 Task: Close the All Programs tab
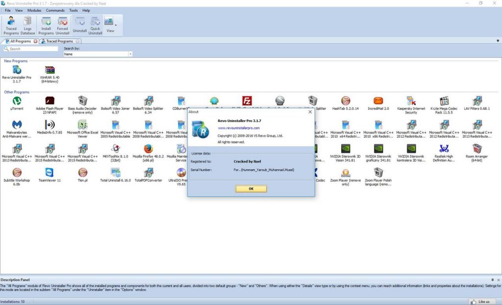click(35, 41)
